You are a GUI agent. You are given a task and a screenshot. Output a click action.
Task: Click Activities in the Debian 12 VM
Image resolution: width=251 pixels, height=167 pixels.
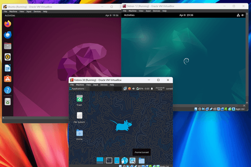129,15
